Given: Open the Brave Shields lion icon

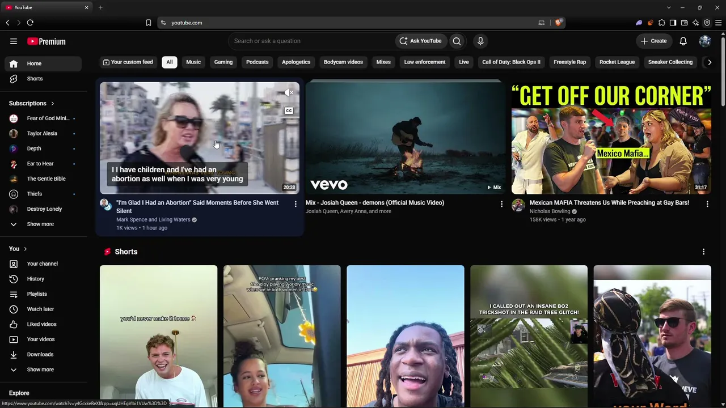Looking at the screenshot, I should (559, 23).
